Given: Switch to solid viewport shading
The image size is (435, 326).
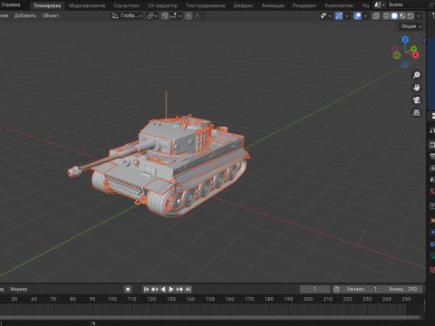Looking at the screenshot, I should (394, 16).
